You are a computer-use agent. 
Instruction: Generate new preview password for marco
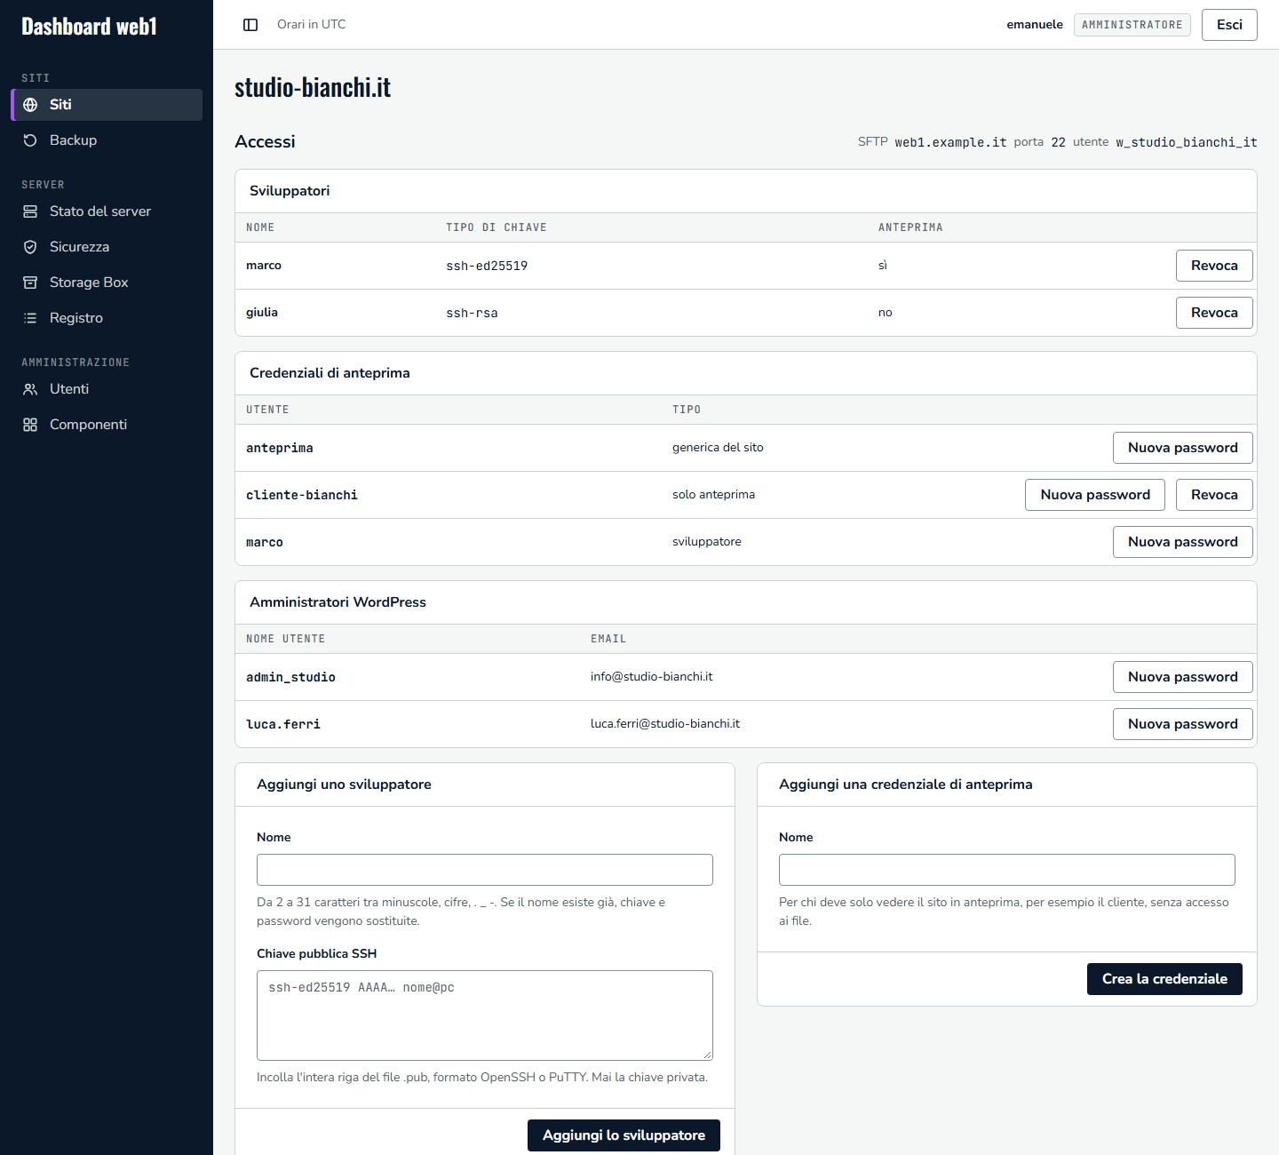[1183, 542]
